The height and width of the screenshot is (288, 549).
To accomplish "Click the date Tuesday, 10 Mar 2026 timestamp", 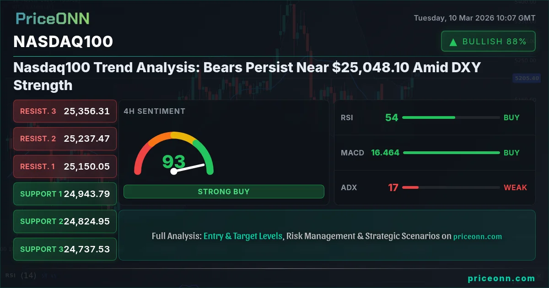I will (x=474, y=18).
